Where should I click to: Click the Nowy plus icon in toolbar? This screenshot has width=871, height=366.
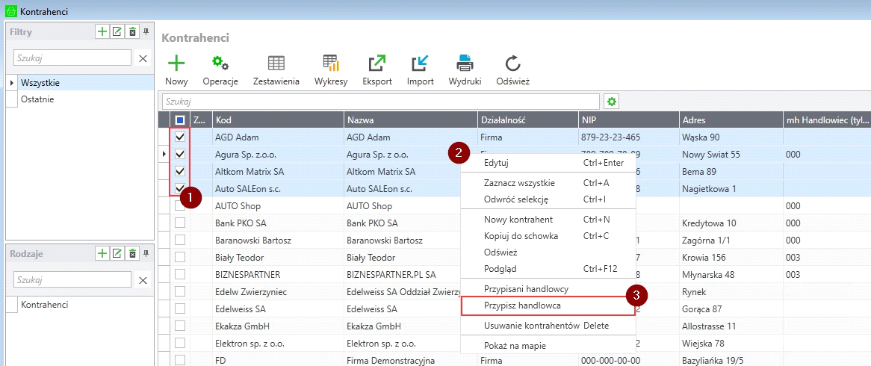point(176,63)
